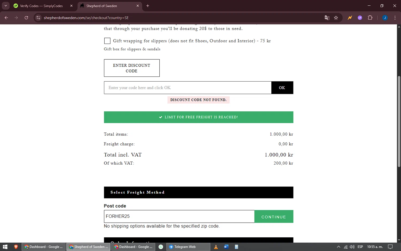Click the Of which VAT value 200,00 kr

[283, 163]
